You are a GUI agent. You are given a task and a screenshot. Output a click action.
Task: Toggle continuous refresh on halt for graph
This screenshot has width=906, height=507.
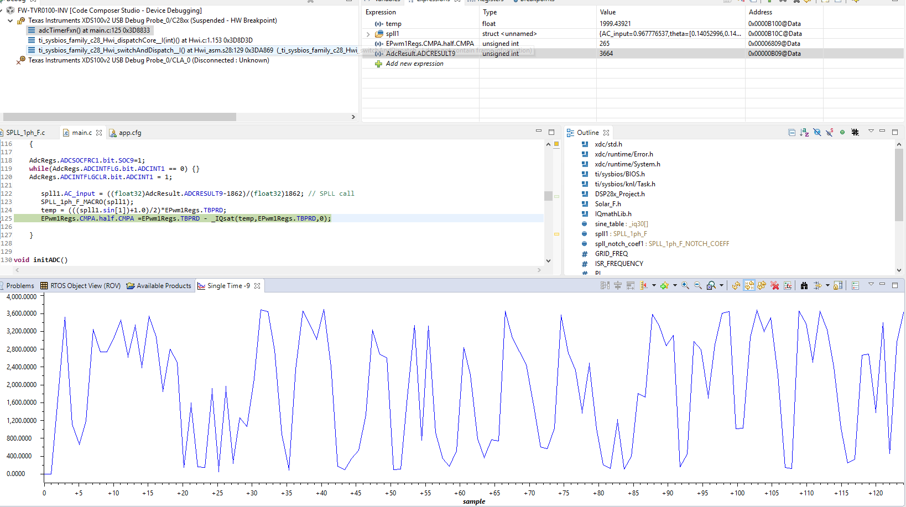tap(749, 286)
